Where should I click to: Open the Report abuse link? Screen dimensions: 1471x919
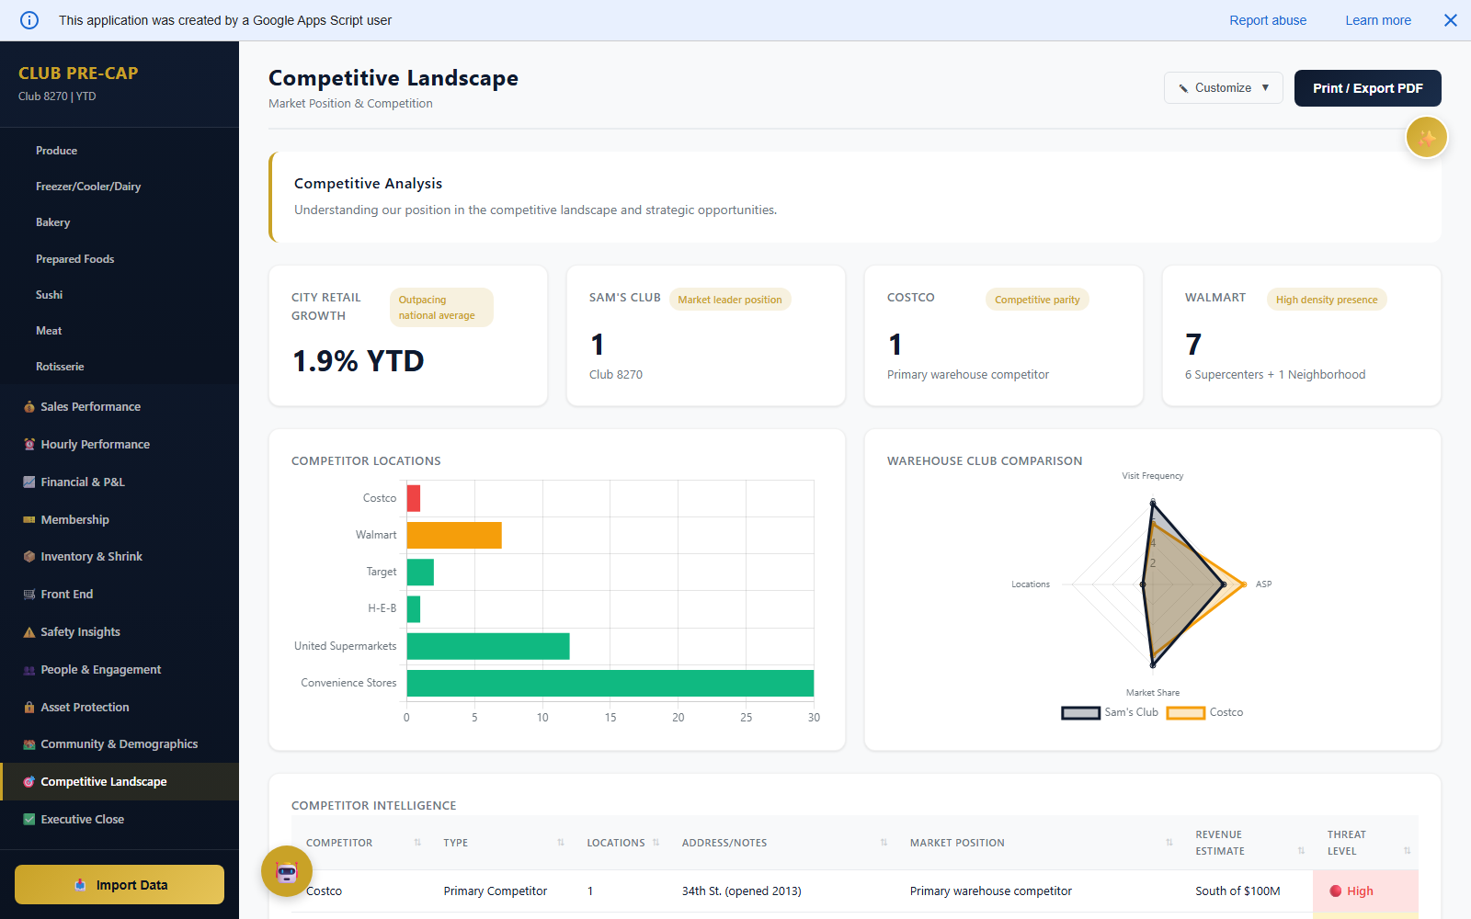1267,20
